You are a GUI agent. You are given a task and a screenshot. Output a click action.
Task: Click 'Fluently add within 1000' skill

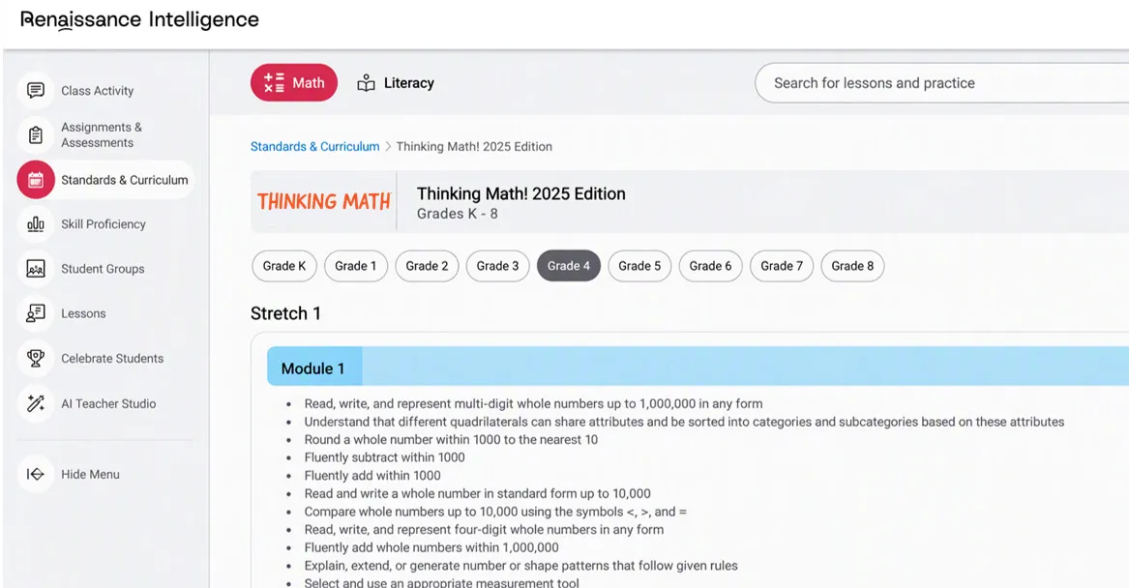click(372, 476)
